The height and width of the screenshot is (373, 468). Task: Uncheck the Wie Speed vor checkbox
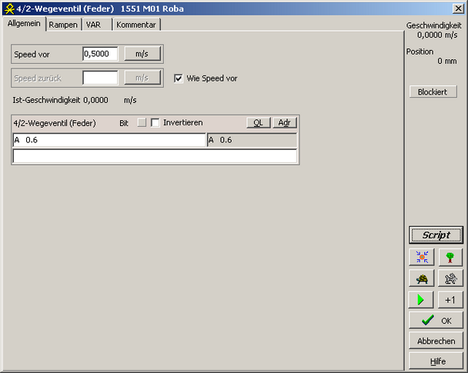[179, 78]
